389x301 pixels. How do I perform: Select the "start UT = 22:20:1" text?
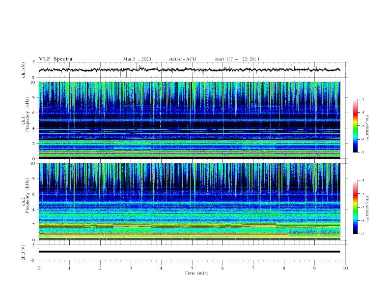[x=237, y=59]
